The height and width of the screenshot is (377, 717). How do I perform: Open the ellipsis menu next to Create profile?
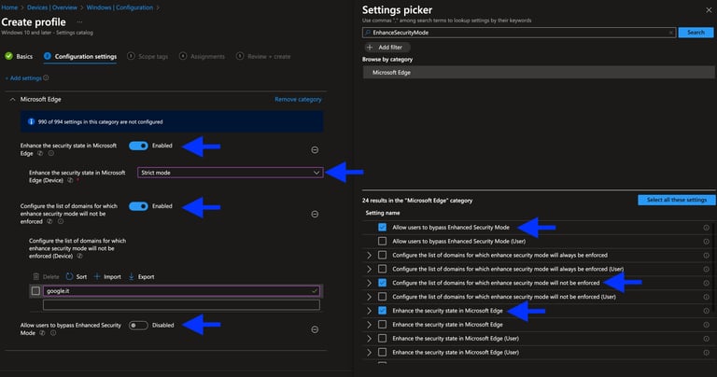tap(79, 22)
